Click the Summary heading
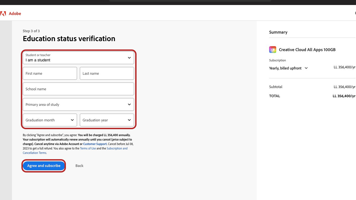 coord(278,32)
